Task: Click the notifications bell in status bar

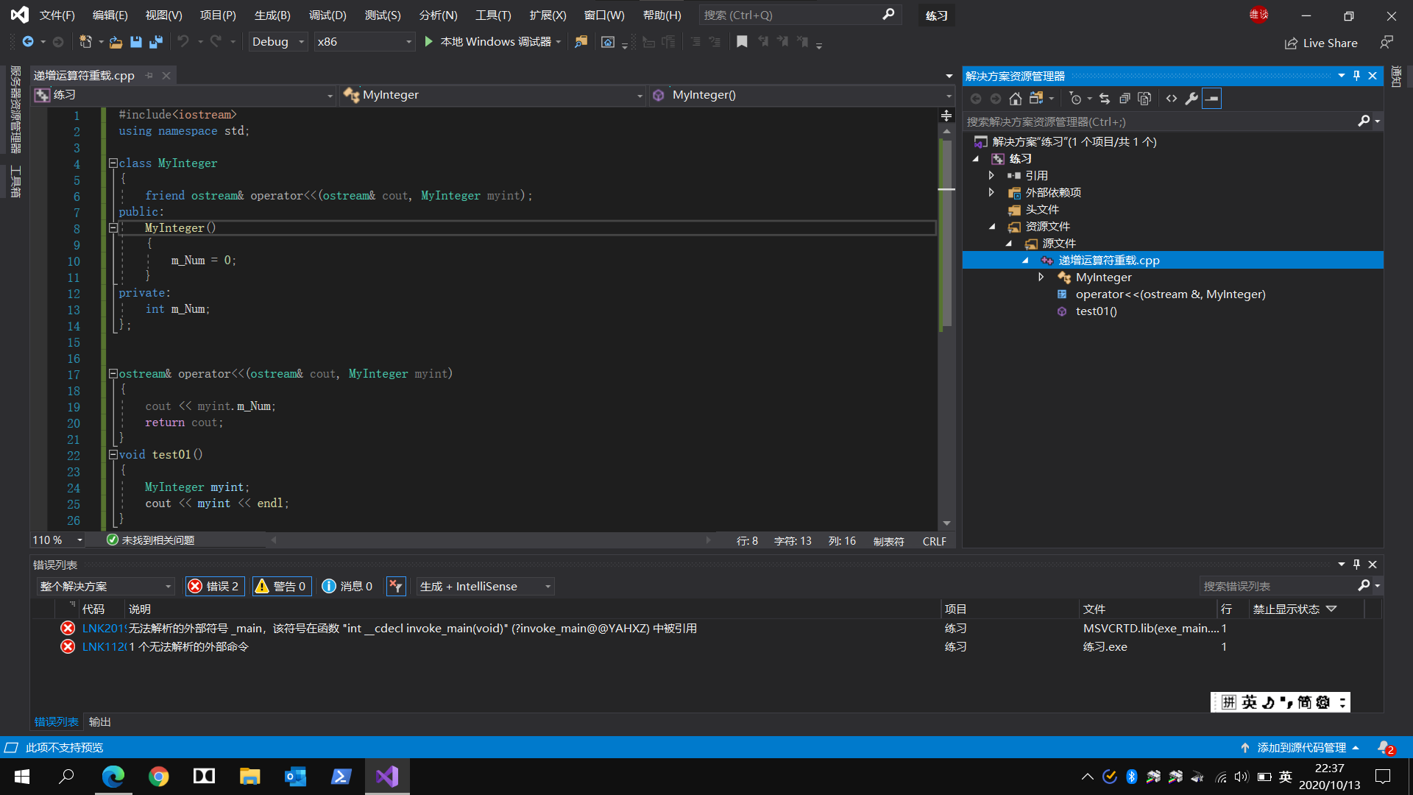Action: tap(1384, 748)
